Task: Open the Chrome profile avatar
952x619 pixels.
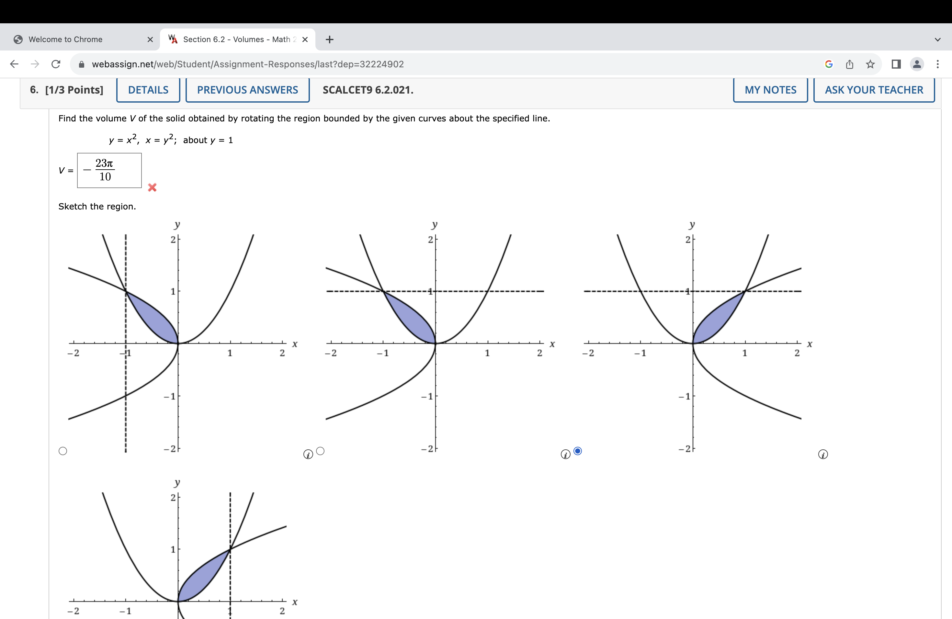Action: click(917, 64)
